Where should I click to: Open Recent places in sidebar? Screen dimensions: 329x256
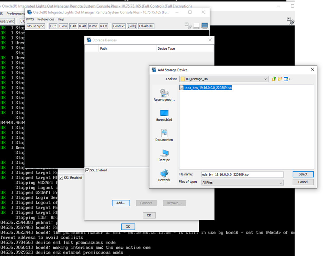click(x=164, y=95)
